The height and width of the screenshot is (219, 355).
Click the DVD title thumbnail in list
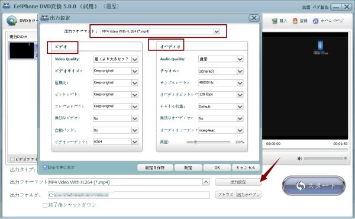tap(22, 50)
